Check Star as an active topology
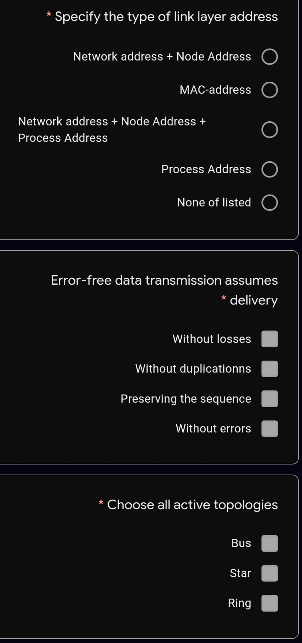Image resolution: width=302 pixels, height=643 pixels. pos(269,573)
